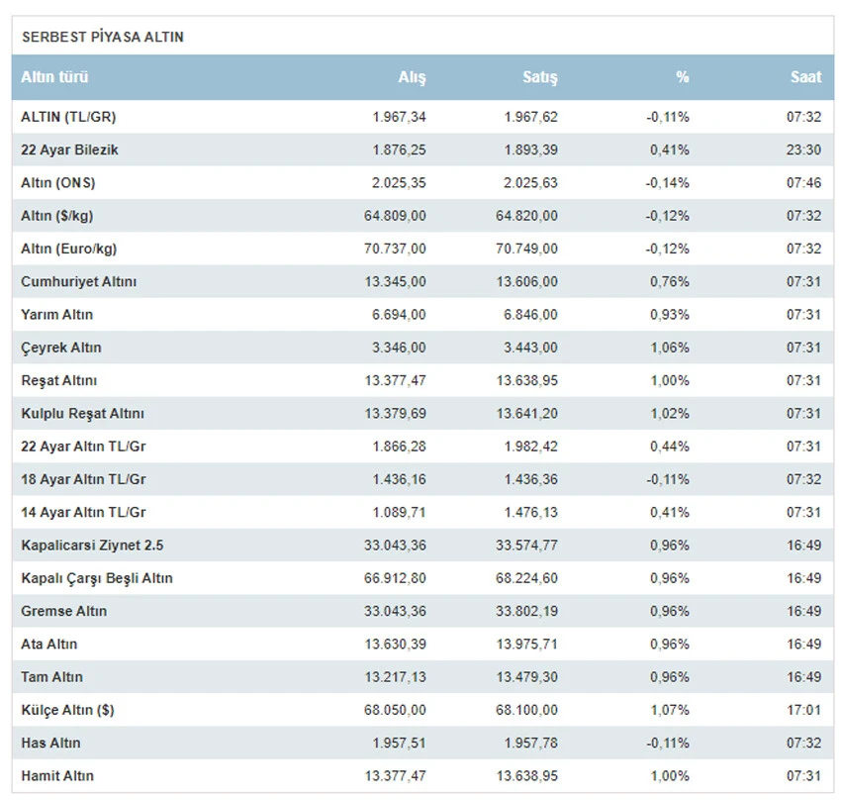
Task: Open the Çeyrek Altın entry
Action: [61, 348]
